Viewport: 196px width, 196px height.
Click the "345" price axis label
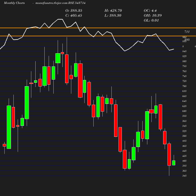[184, 176]
